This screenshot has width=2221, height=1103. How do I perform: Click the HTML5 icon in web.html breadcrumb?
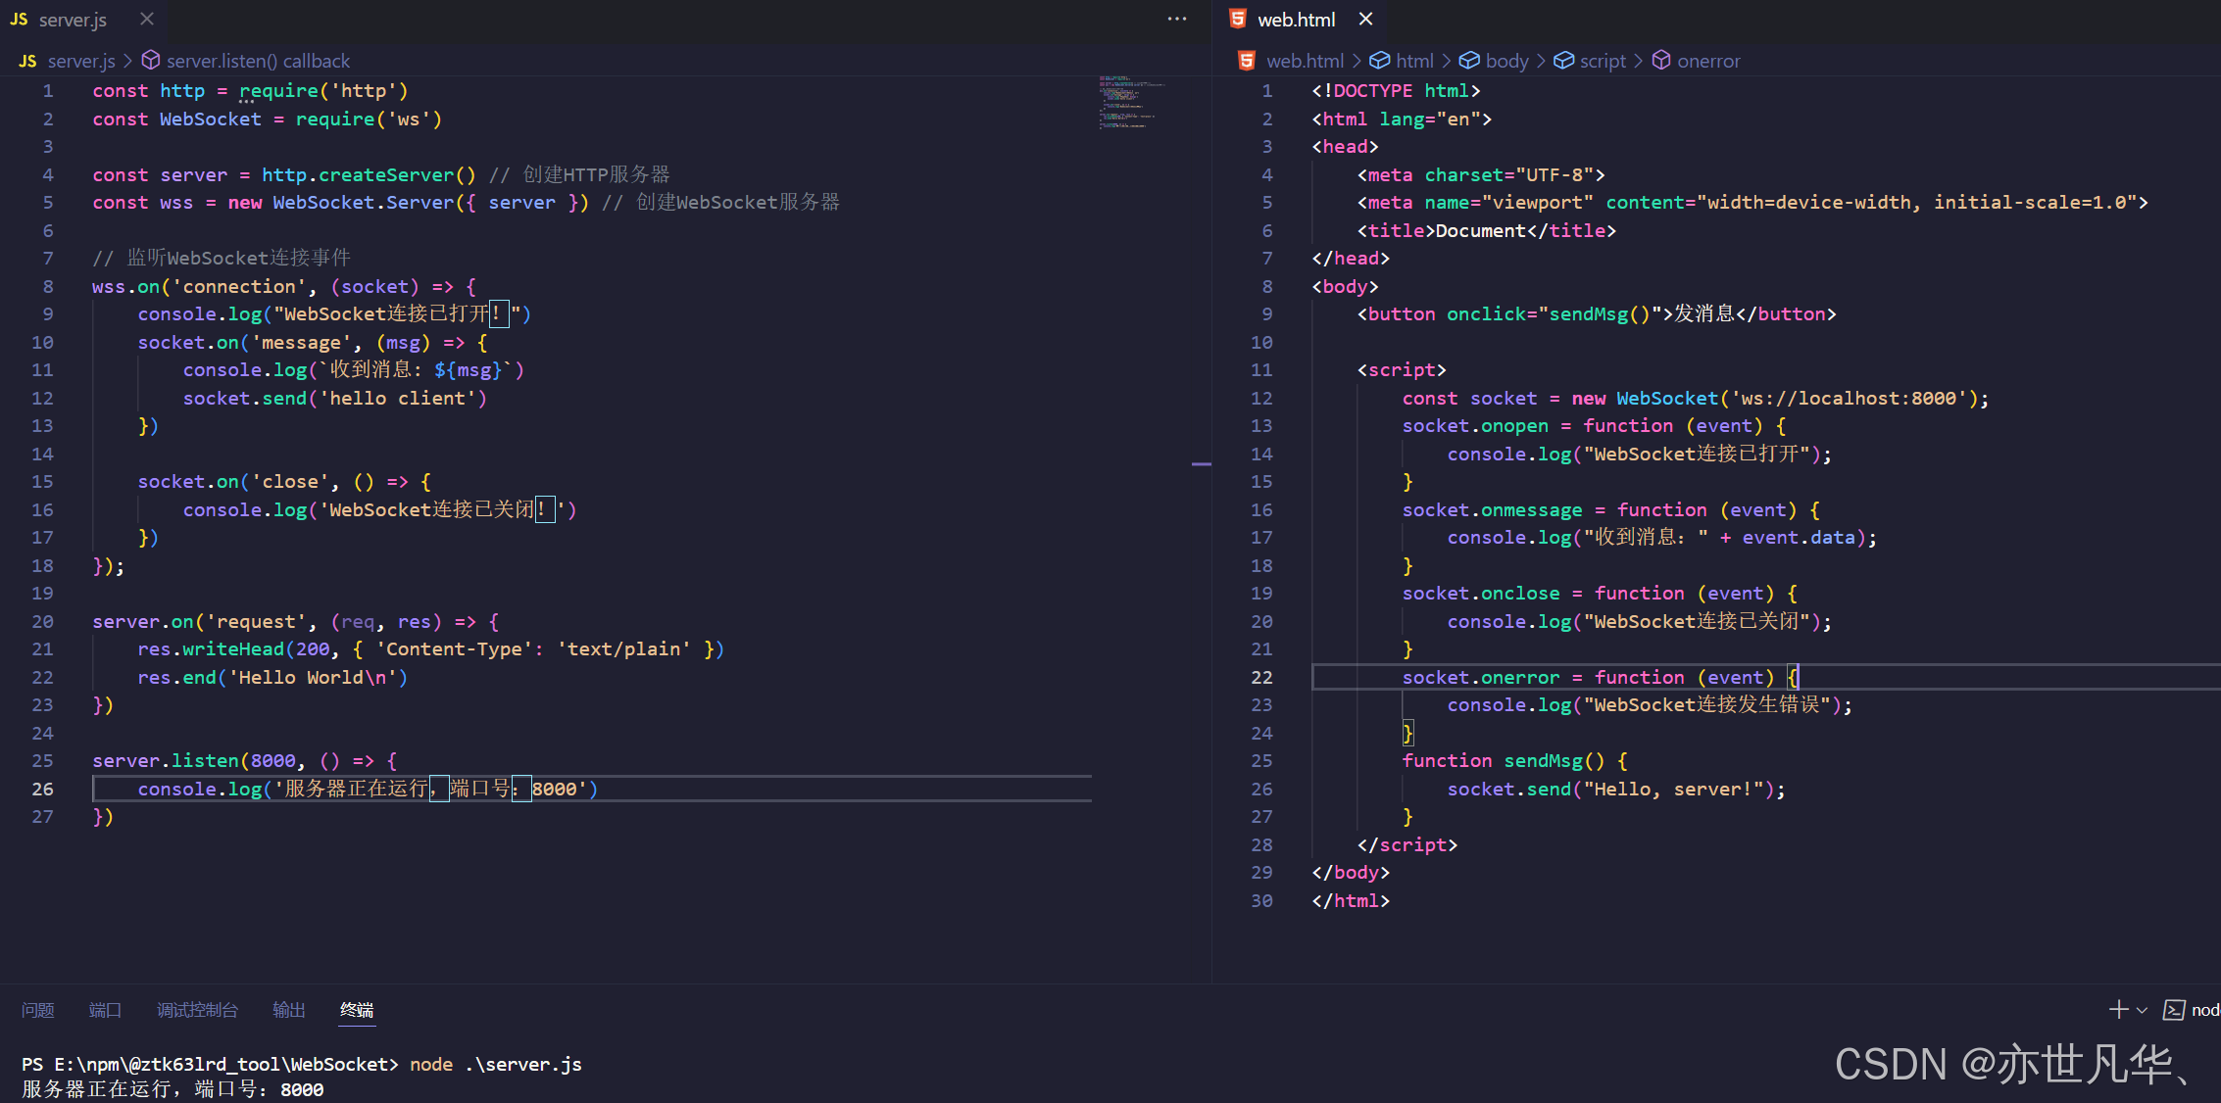point(1247,61)
